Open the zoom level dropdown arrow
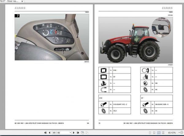184x136 pixels. [x=179, y=133]
